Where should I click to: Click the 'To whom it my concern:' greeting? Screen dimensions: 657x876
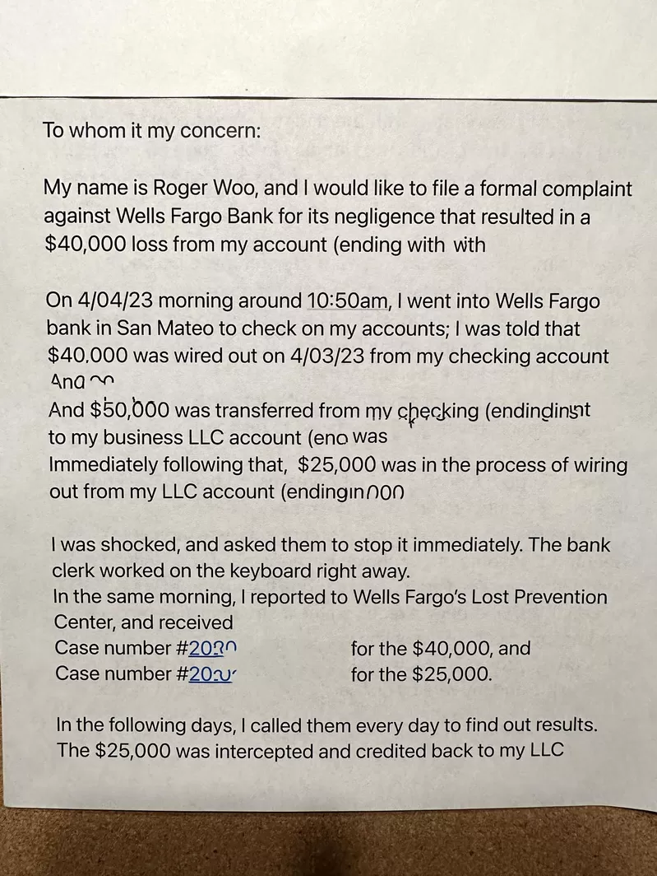pos(152,130)
